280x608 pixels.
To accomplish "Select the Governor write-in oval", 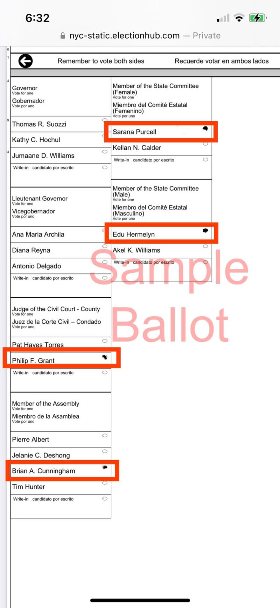I will [105, 167].
